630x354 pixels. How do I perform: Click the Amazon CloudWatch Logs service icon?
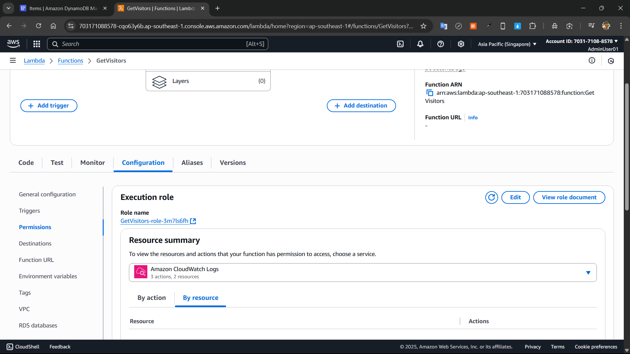point(141,272)
